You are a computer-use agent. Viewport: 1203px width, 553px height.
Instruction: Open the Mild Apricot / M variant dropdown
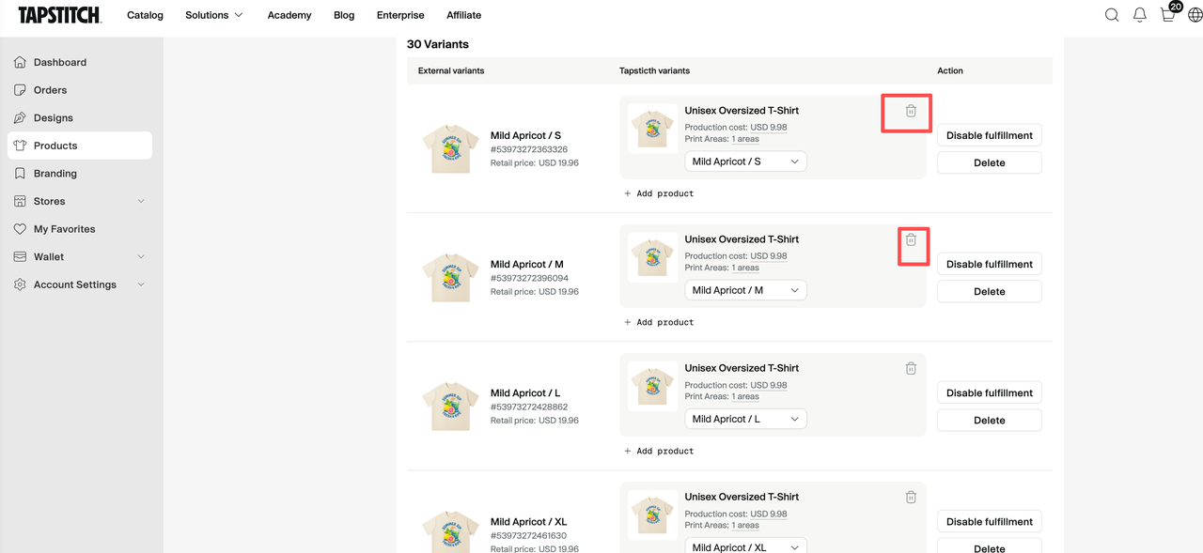click(745, 290)
